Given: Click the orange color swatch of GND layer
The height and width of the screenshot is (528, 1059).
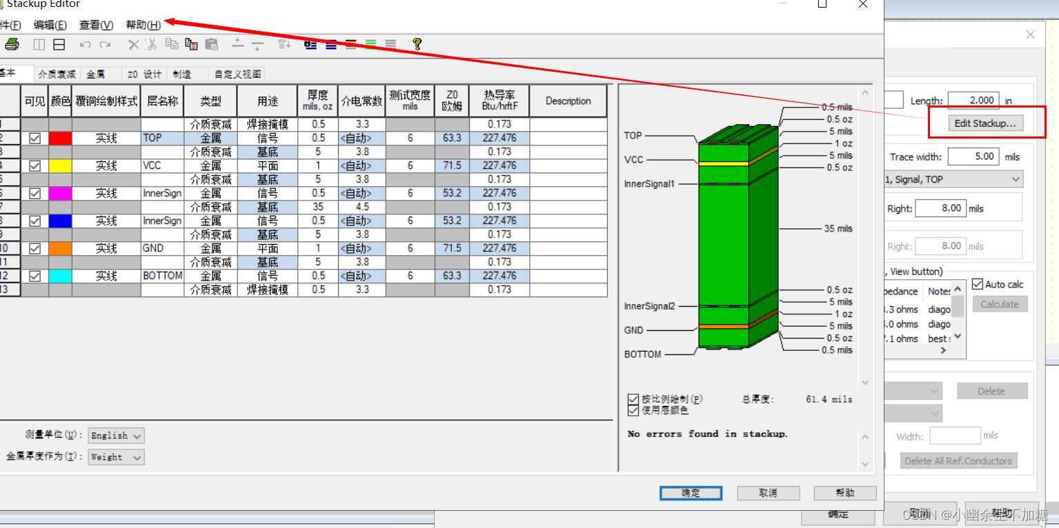Looking at the screenshot, I should pos(60,249).
